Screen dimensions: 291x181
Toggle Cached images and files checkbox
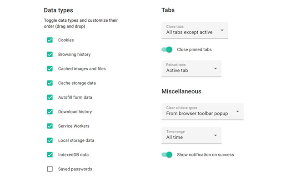pos(50,69)
